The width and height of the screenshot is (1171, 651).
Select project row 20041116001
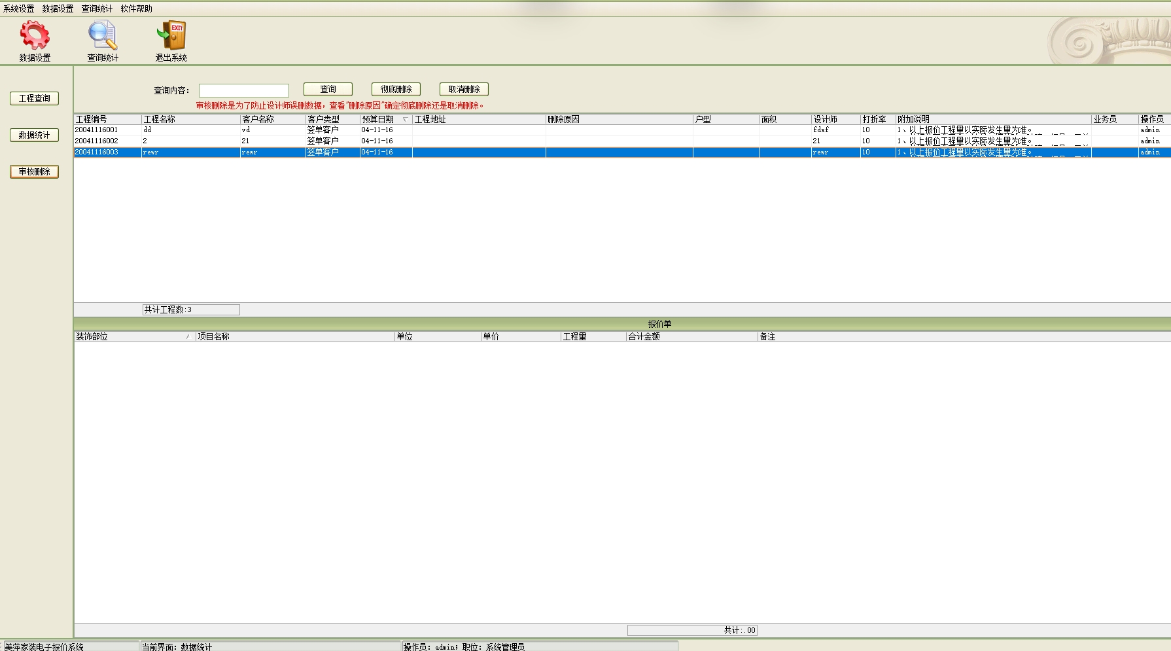[x=97, y=130]
